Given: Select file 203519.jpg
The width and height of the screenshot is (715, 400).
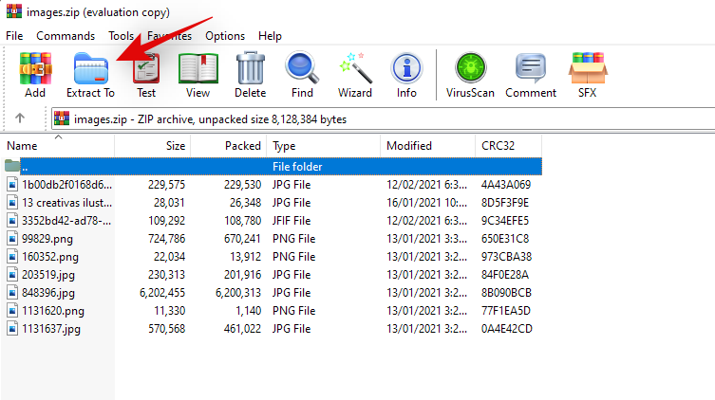Looking at the screenshot, I should (48, 275).
